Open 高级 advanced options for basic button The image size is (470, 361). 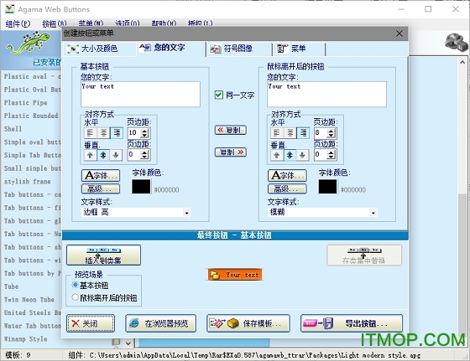click(x=101, y=188)
